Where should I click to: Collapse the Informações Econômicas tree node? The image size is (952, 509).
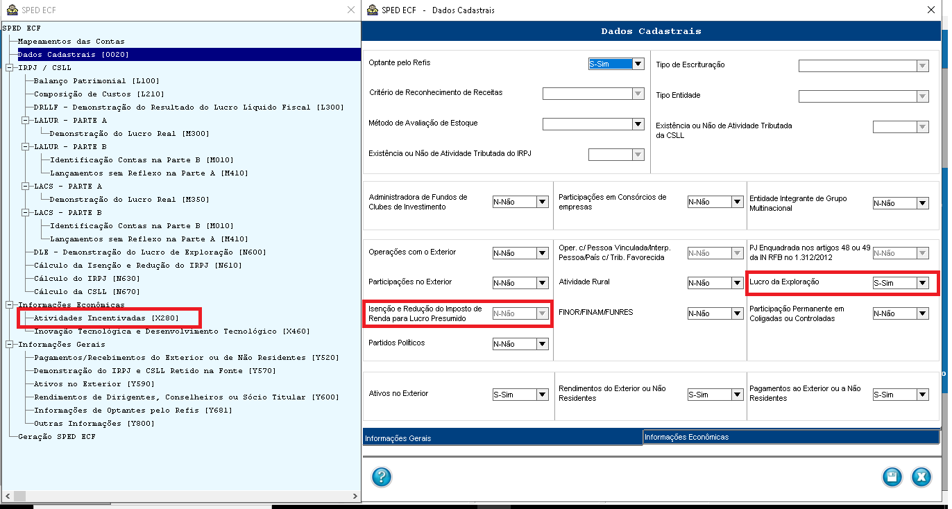[x=9, y=305]
